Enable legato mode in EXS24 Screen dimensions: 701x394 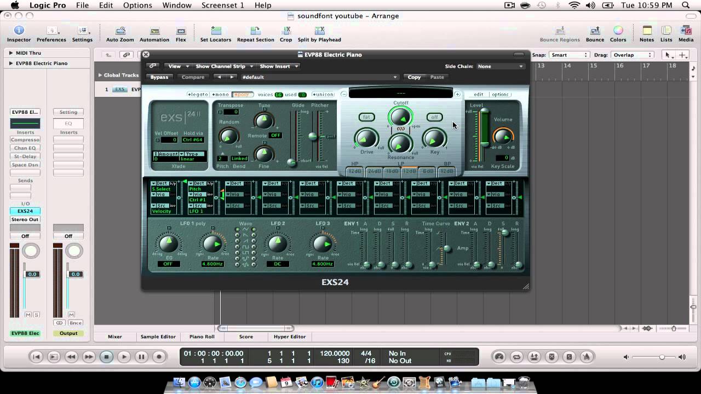tap(198, 95)
